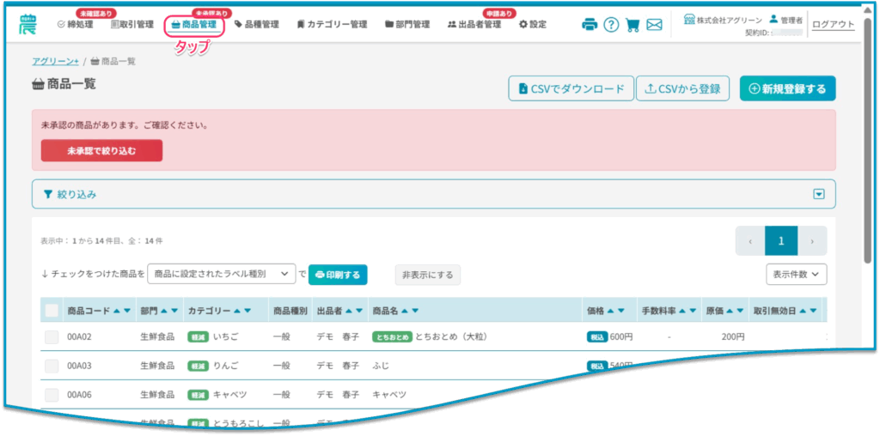Click the shopping cart icon
The image size is (880, 436).
tap(632, 25)
